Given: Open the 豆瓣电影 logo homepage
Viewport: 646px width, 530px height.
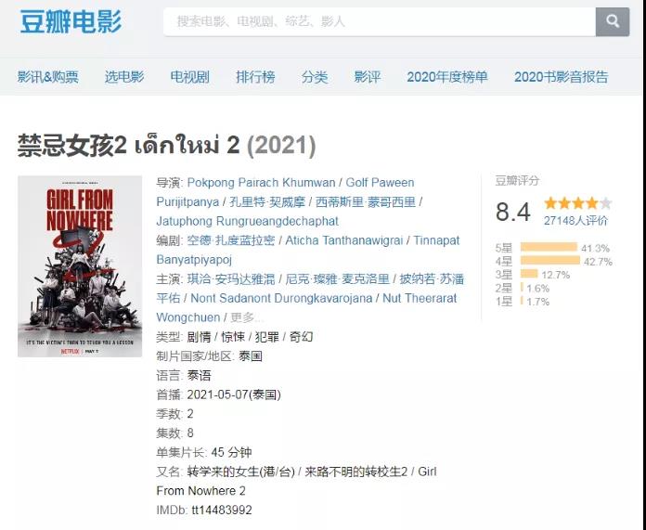Looking at the screenshot, I should (x=71, y=21).
